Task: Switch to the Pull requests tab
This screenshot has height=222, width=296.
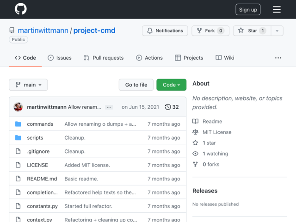Action: point(104,58)
